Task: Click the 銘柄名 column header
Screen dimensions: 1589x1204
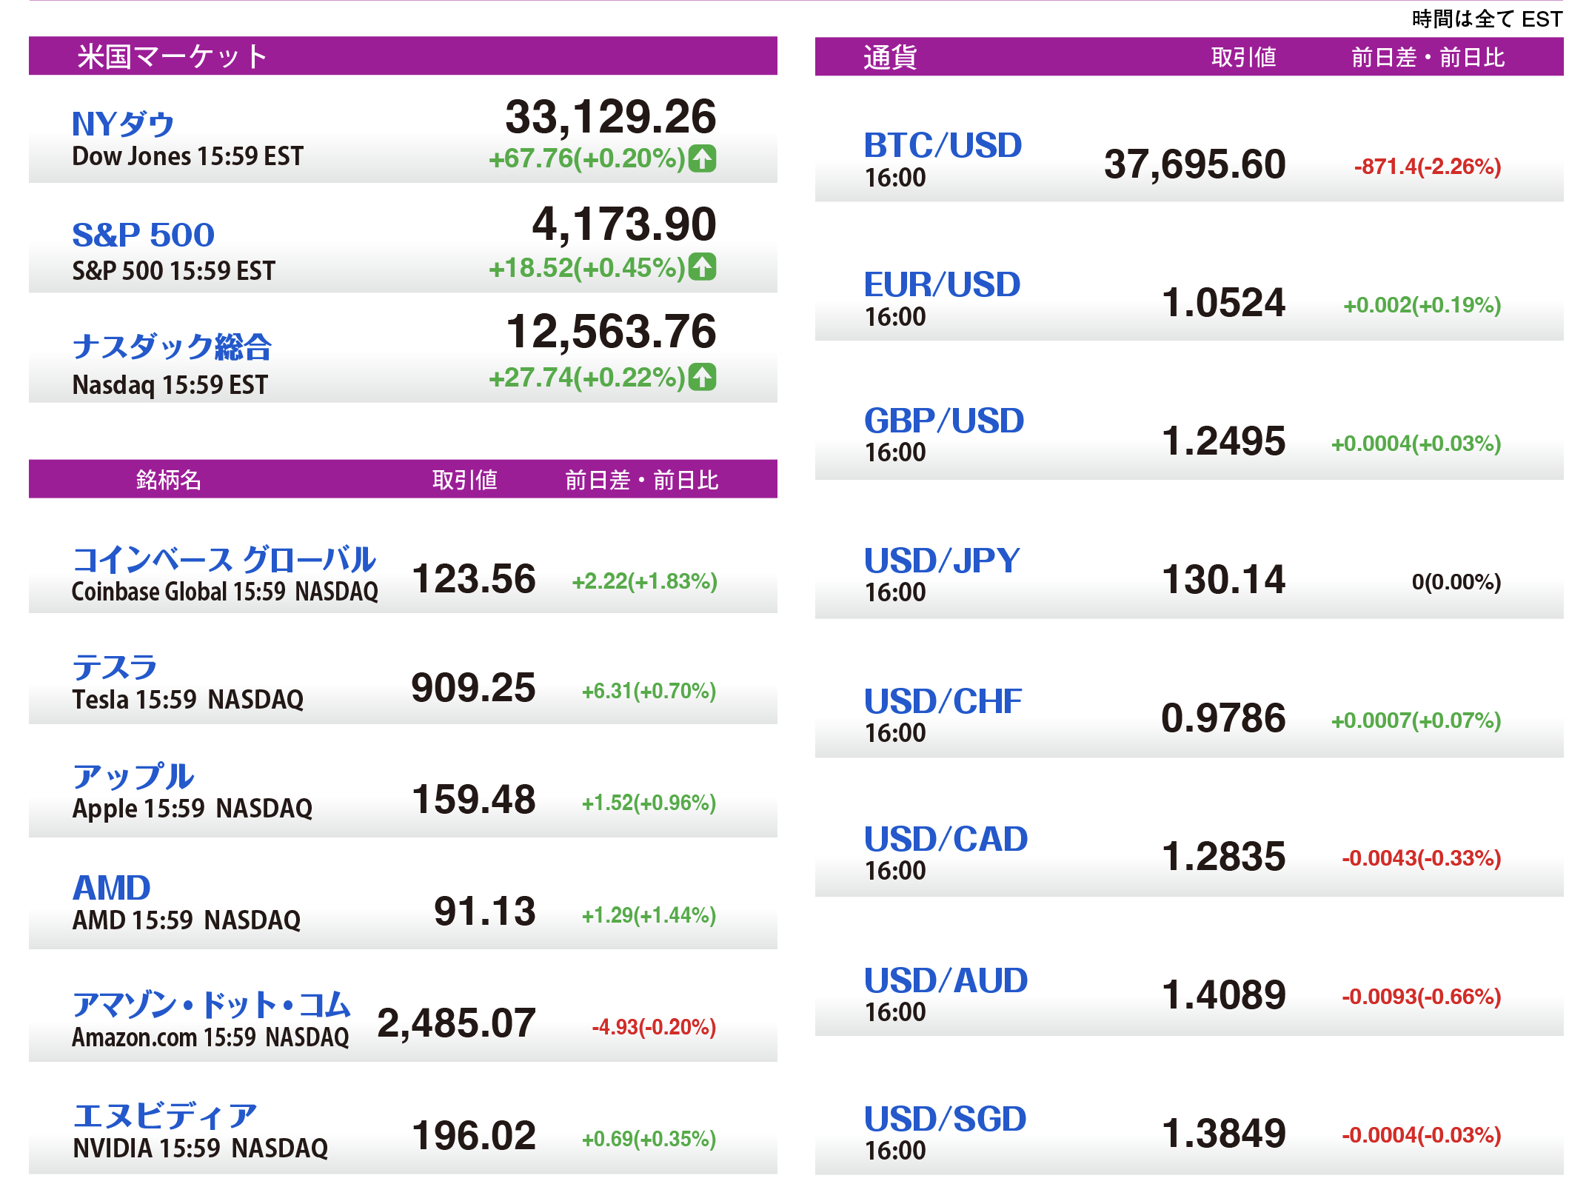Action: pos(169,480)
